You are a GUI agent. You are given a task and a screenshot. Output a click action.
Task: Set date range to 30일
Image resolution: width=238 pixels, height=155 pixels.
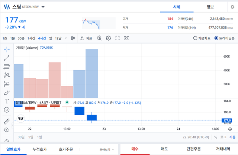coord(21,137)
